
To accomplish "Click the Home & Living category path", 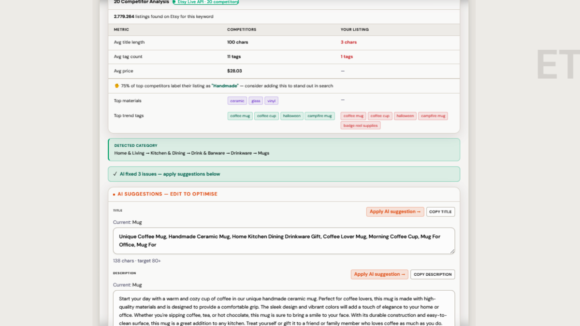I will [192, 153].
